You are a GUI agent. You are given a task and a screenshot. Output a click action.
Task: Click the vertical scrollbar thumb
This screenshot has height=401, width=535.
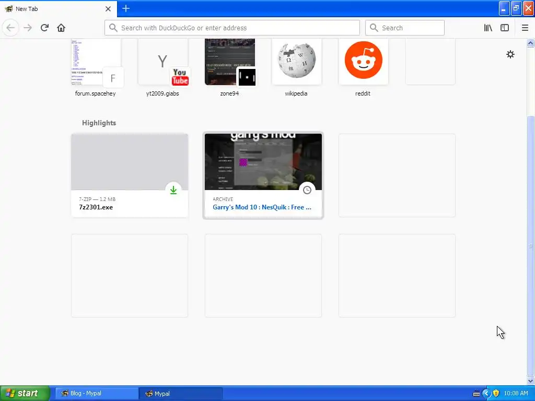531,245
